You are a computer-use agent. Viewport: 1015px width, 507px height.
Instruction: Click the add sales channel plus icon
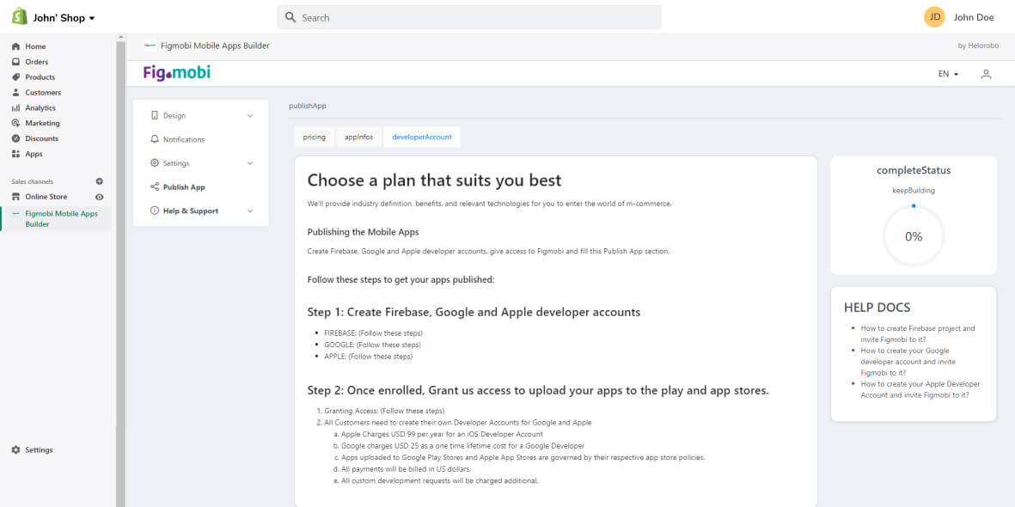point(99,181)
